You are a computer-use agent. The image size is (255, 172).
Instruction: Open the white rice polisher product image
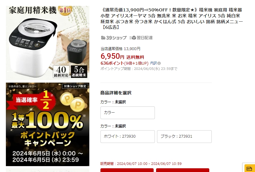pyautogui.click(x=48, y=43)
